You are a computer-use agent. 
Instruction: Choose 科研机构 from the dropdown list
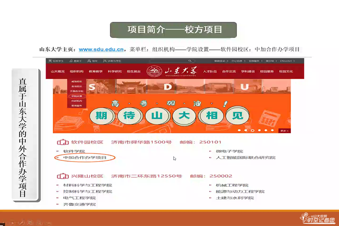tap(76, 101)
